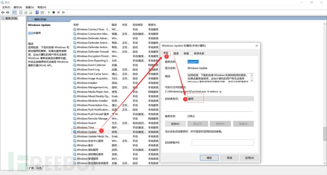The image size is (327, 175).
Task: Click the gear icon of Windows Event Log
Action: 74,70
